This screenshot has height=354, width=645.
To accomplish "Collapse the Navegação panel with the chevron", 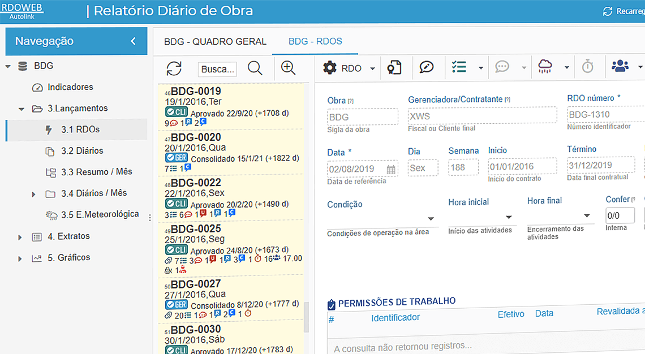I will (134, 41).
